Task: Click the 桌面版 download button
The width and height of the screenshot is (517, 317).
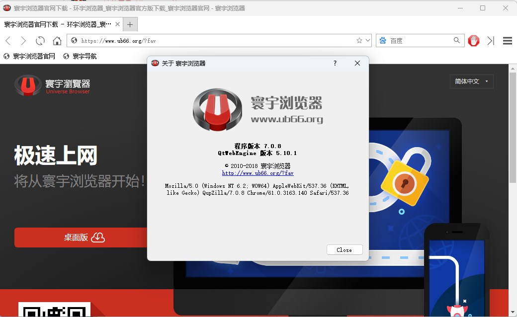Action: (x=81, y=238)
